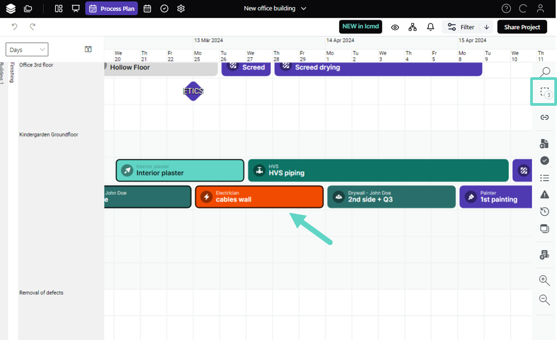Toggle the eye visibility icon
The width and height of the screenshot is (557, 340).
tap(395, 27)
